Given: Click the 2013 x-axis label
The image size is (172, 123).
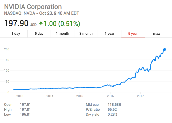Looking at the screenshot, I should 20,96.
